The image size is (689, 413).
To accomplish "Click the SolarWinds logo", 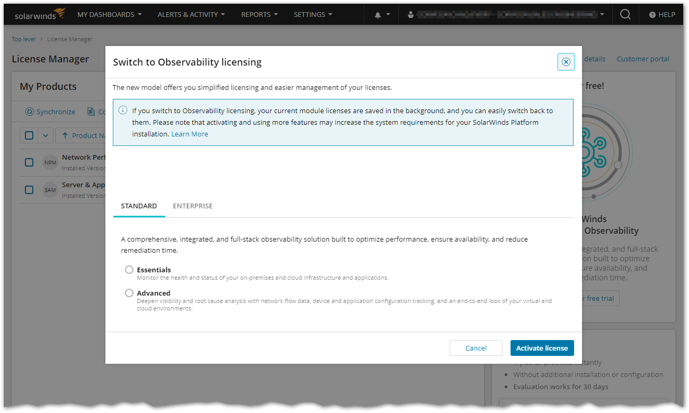I will [40, 14].
